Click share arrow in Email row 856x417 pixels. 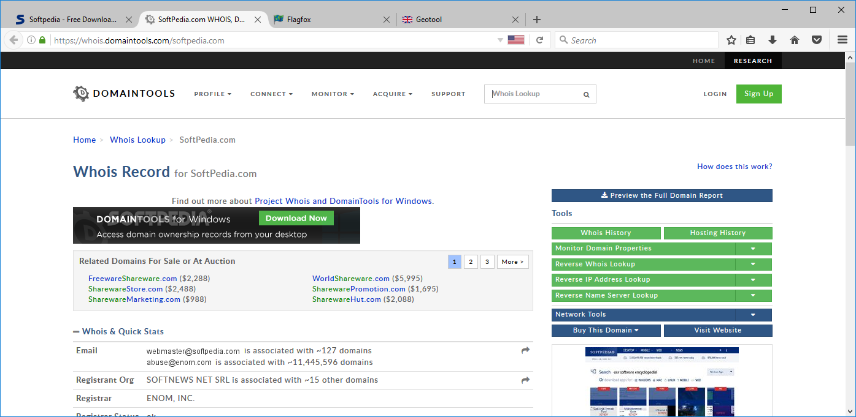(x=525, y=351)
